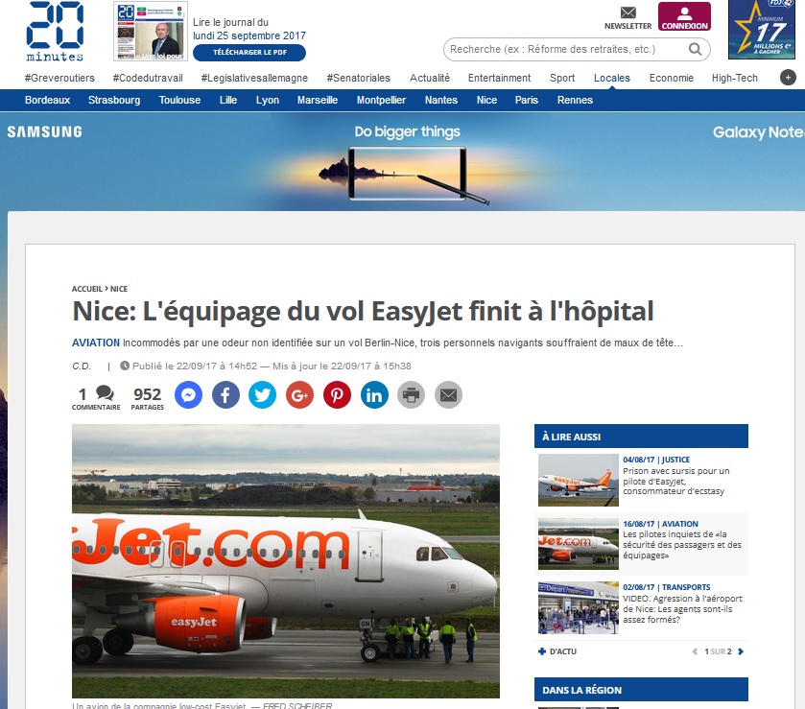Select Marseille in the local cities bar

[x=318, y=100]
